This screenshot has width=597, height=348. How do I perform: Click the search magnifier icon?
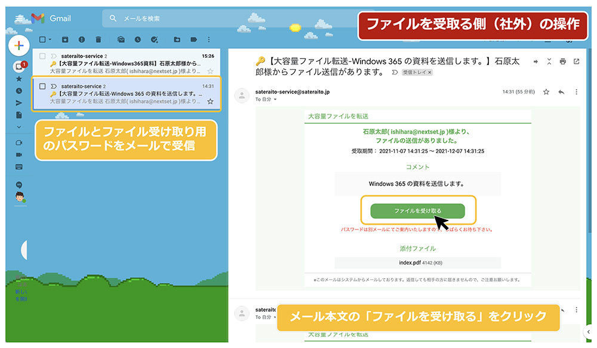pyautogui.click(x=113, y=18)
